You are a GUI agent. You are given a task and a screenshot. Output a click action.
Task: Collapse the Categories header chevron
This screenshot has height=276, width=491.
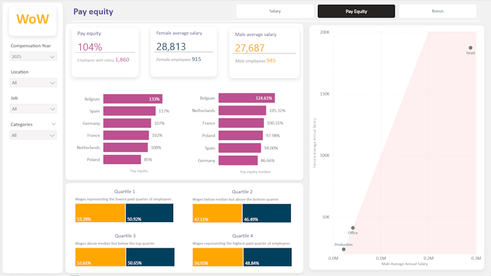point(53,125)
